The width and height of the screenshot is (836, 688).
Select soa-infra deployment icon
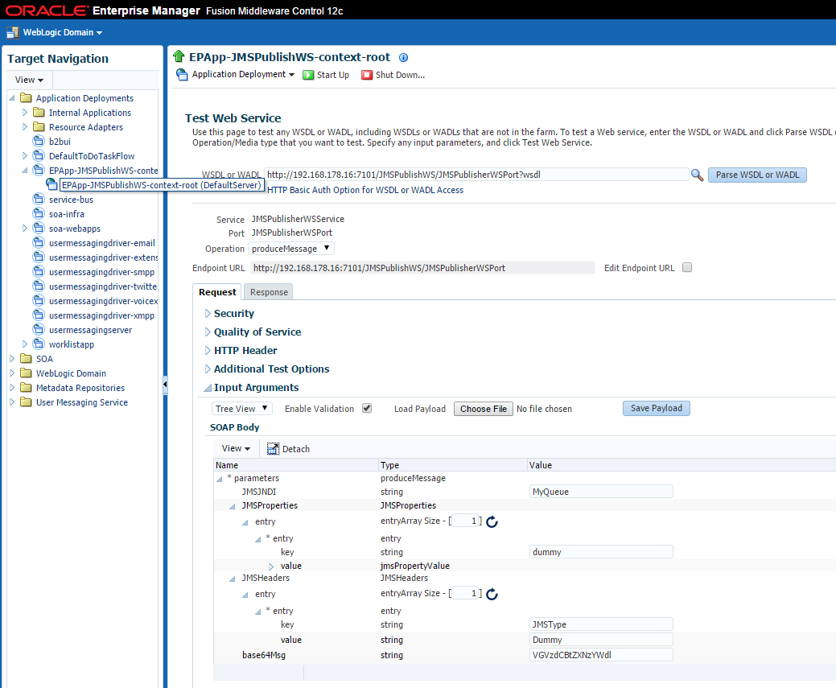(39, 214)
